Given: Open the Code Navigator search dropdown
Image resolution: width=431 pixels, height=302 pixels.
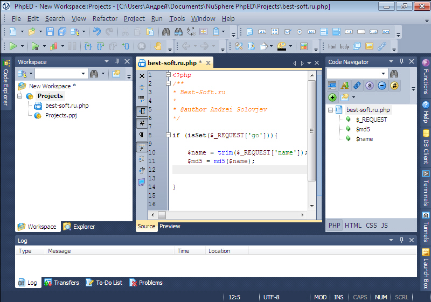Looking at the screenshot, I should [383, 73].
